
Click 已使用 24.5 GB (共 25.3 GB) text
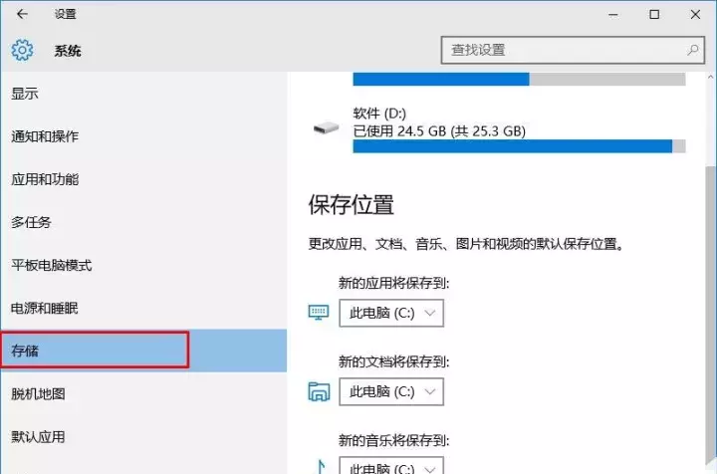439,131
